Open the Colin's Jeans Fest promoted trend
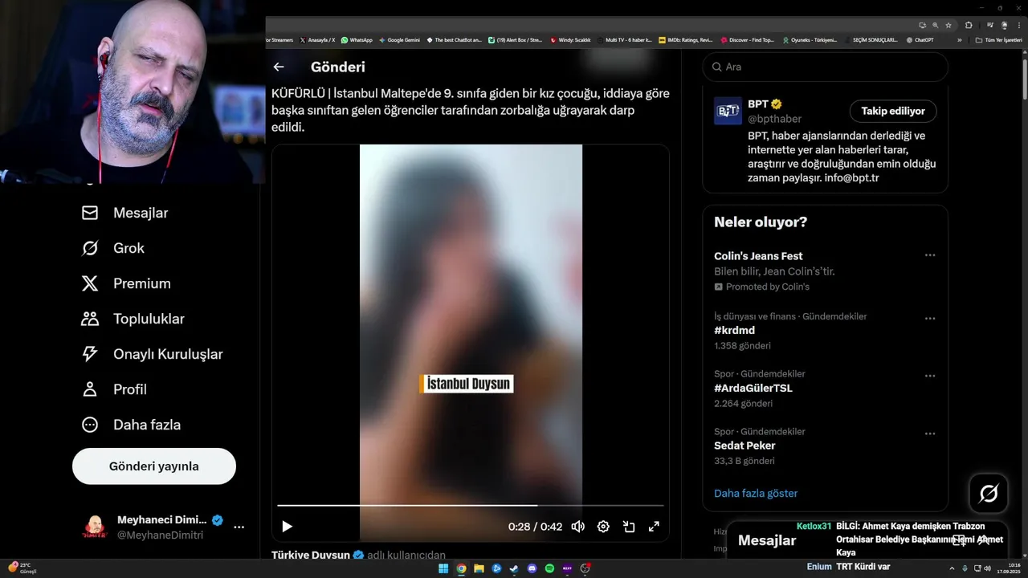 [x=826, y=271]
